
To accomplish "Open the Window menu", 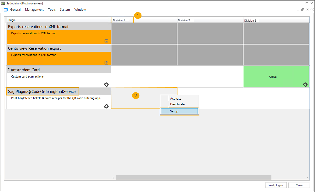I will point(80,10).
